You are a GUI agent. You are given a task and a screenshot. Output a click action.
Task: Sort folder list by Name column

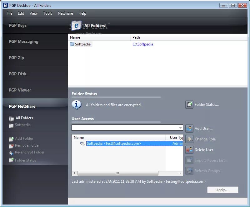[x=99, y=37]
